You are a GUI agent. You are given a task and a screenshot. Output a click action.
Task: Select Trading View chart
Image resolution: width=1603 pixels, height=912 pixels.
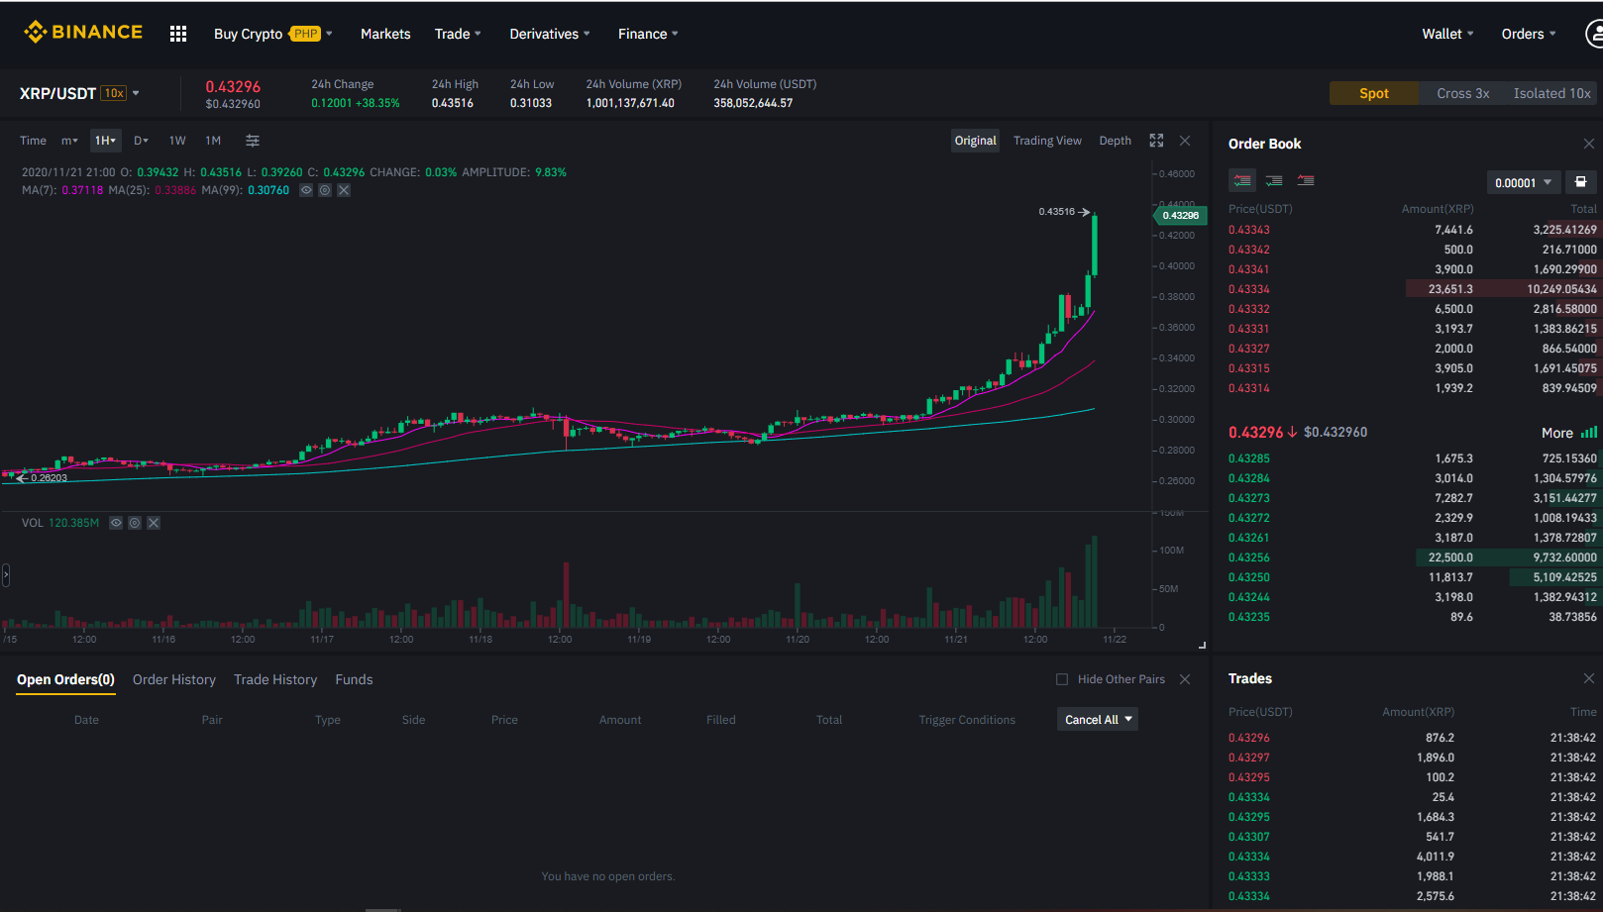(1047, 141)
